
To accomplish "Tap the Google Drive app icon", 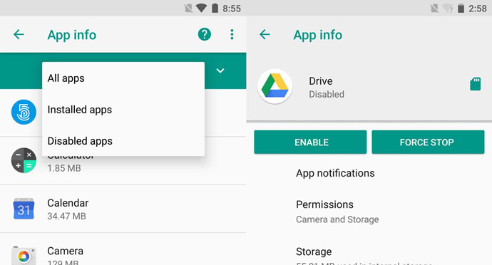I will [275, 87].
